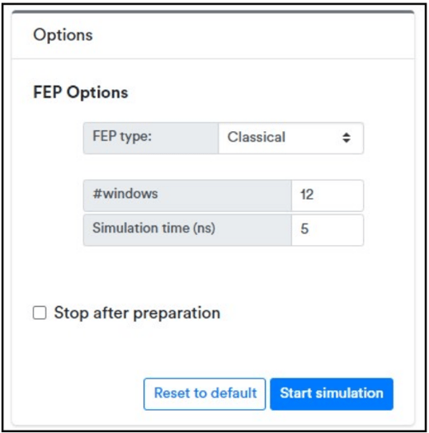
Task: Click the Stop after preparation label text
Action: (x=137, y=313)
